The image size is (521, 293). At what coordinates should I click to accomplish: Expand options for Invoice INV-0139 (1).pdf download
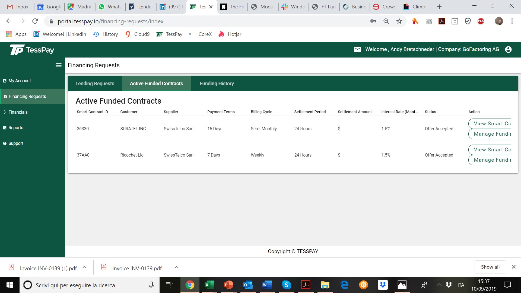point(84,267)
